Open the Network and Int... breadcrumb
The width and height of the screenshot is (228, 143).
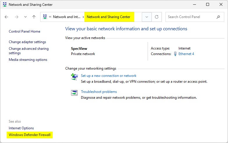click(67, 17)
